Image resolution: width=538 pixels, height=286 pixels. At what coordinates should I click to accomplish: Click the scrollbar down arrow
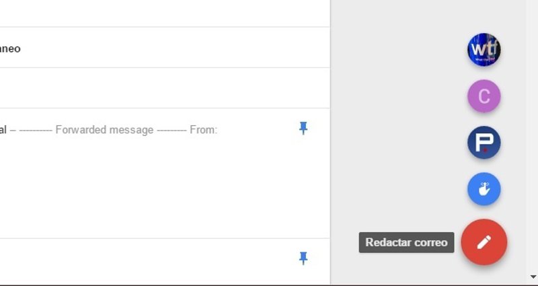coord(533,276)
